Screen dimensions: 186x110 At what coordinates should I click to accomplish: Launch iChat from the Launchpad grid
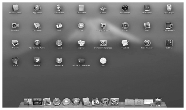[x=81, y=25]
